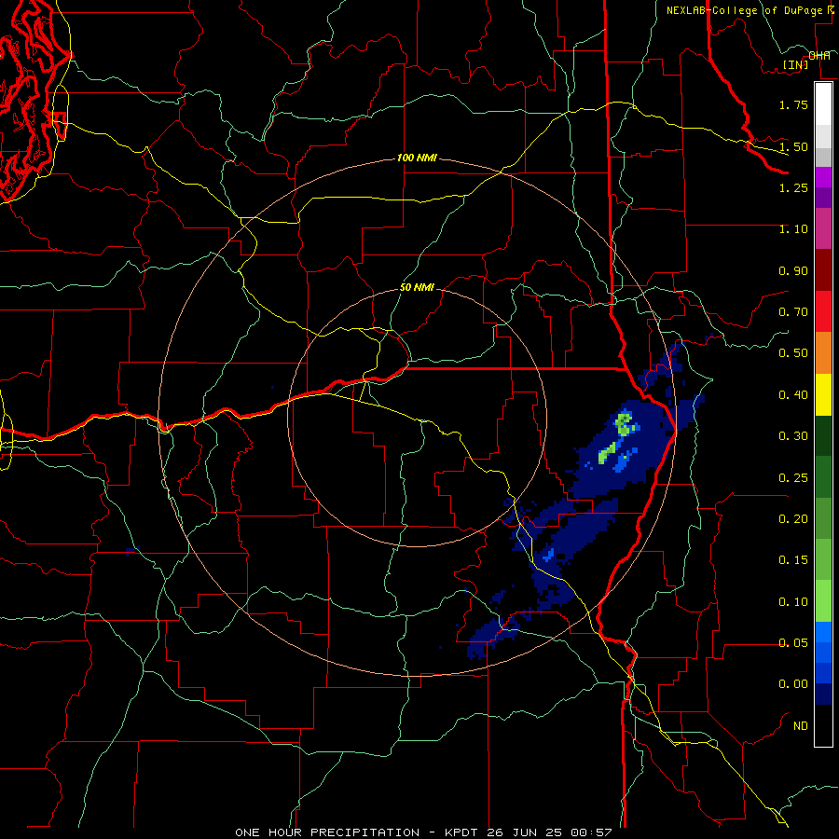The width and height of the screenshot is (839, 839).
Task: Click the "0.10" legend value
Action: (793, 602)
